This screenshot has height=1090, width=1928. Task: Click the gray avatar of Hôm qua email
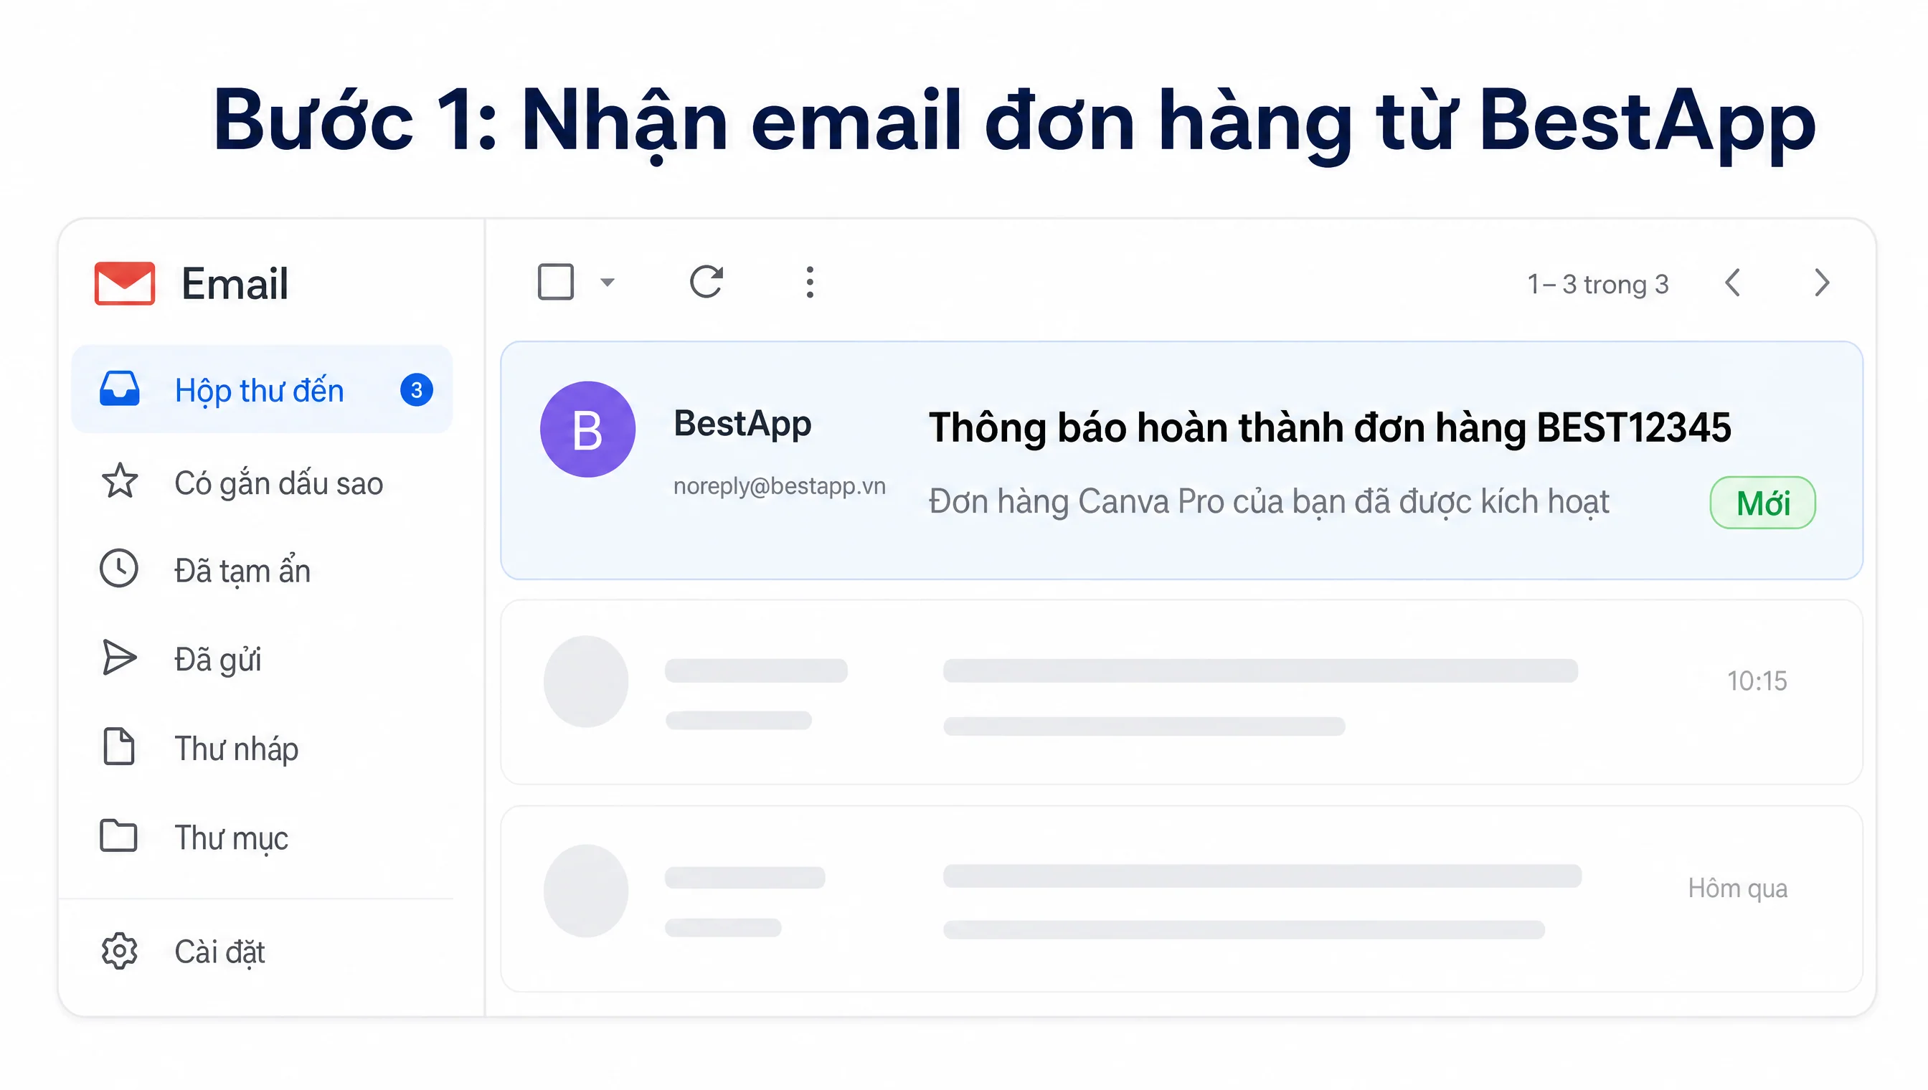(x=585, y=891)
